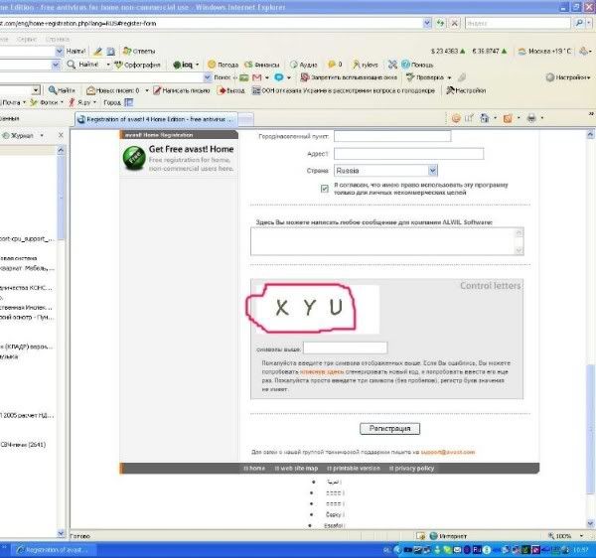Click the privacy policy footer link

point(410,468)
